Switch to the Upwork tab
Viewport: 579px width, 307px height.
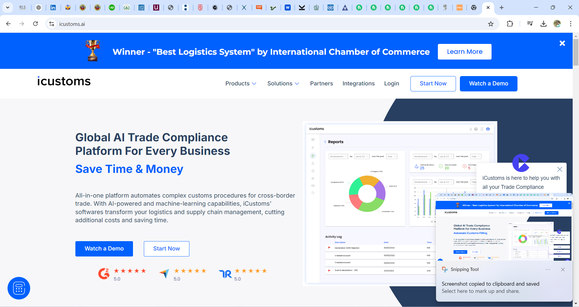coord(112,8)
